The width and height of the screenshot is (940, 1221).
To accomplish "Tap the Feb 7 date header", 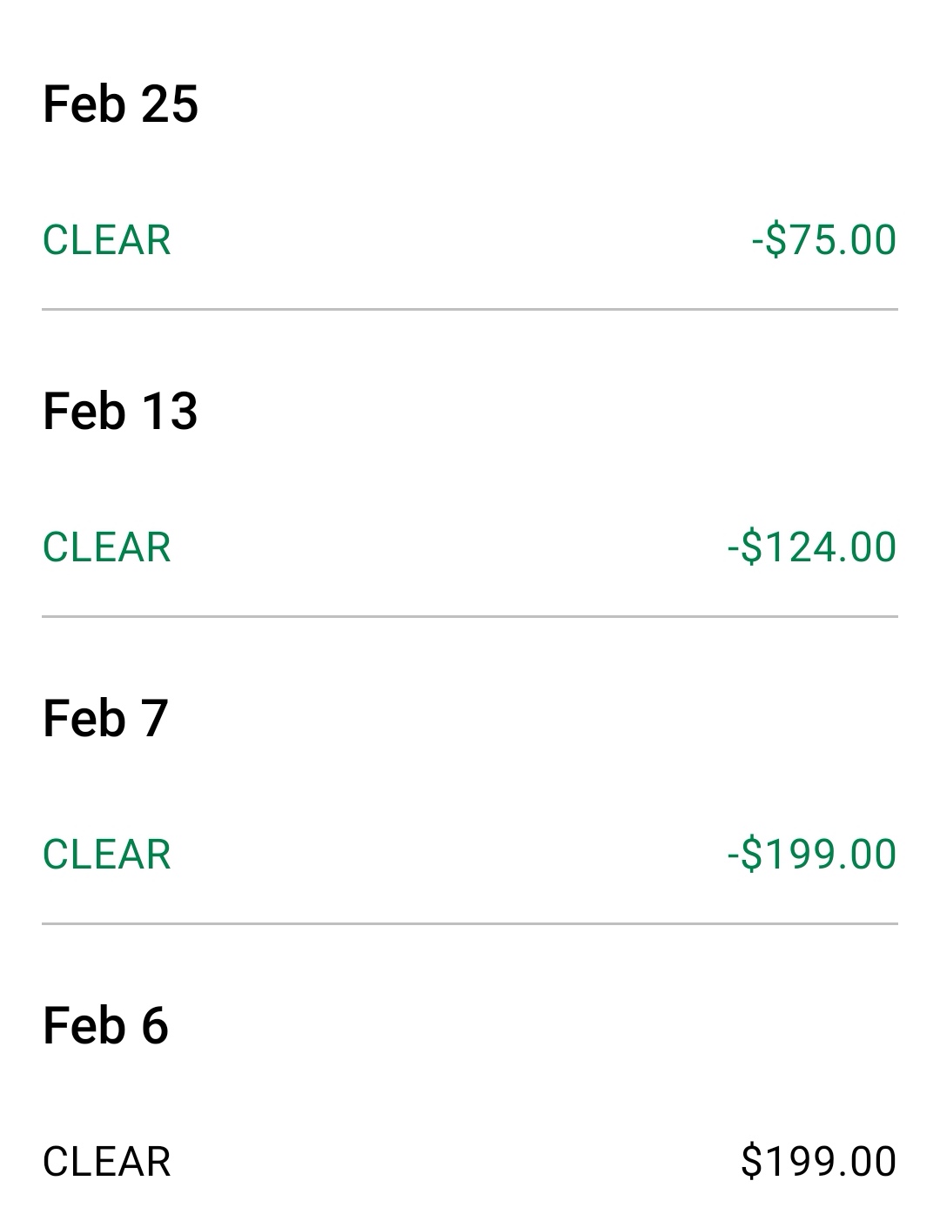I will (x=105, y=718).
